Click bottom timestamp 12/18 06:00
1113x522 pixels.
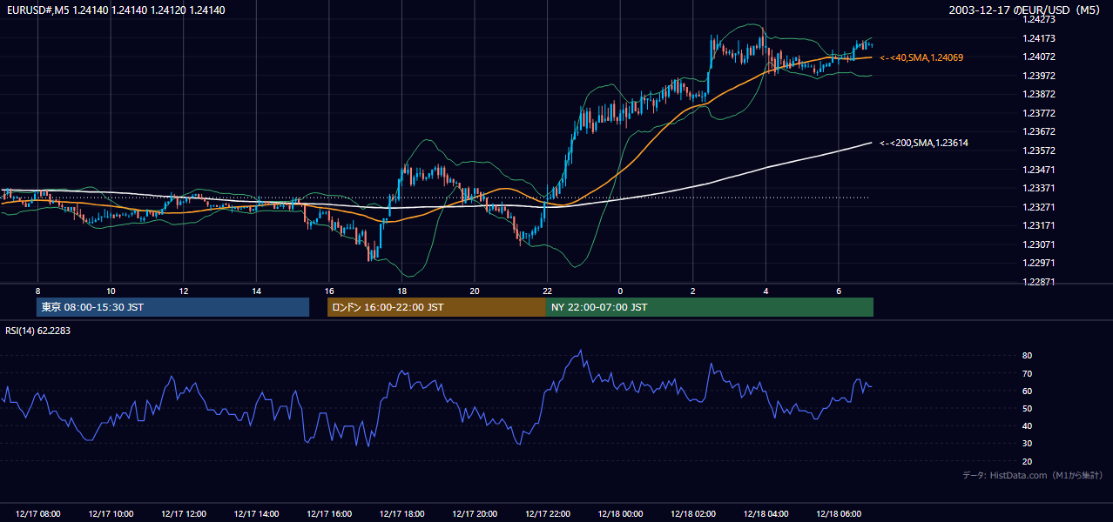point(838,514)
